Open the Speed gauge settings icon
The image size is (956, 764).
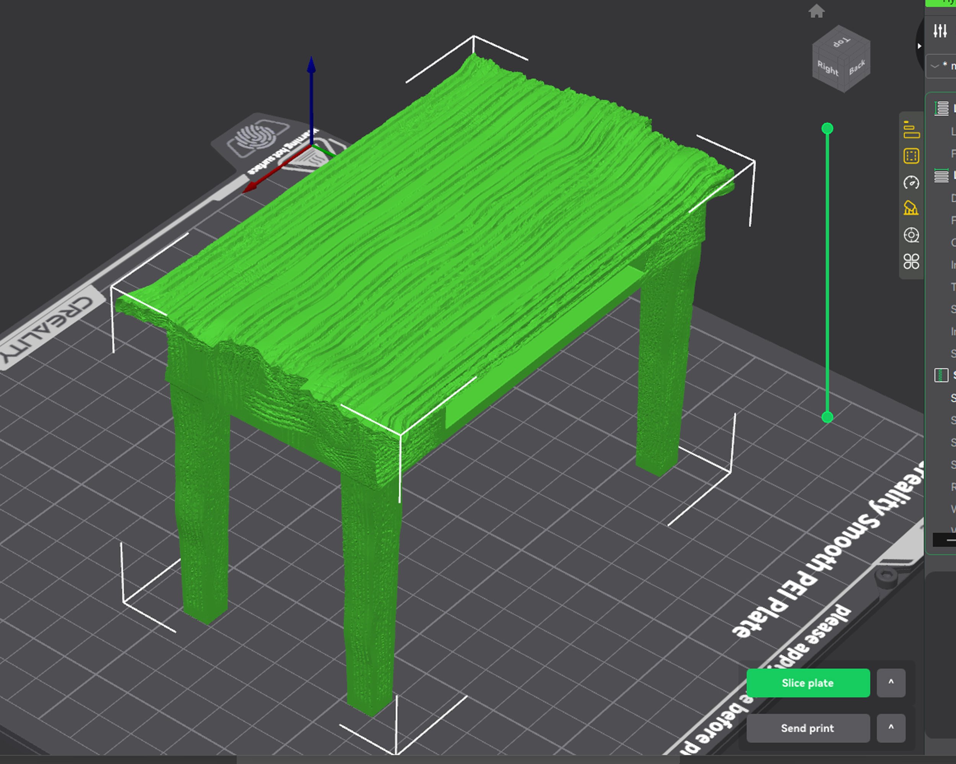(x=911, y=183)
